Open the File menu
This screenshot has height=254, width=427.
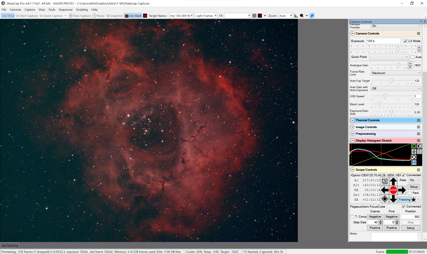pos(4,10)
